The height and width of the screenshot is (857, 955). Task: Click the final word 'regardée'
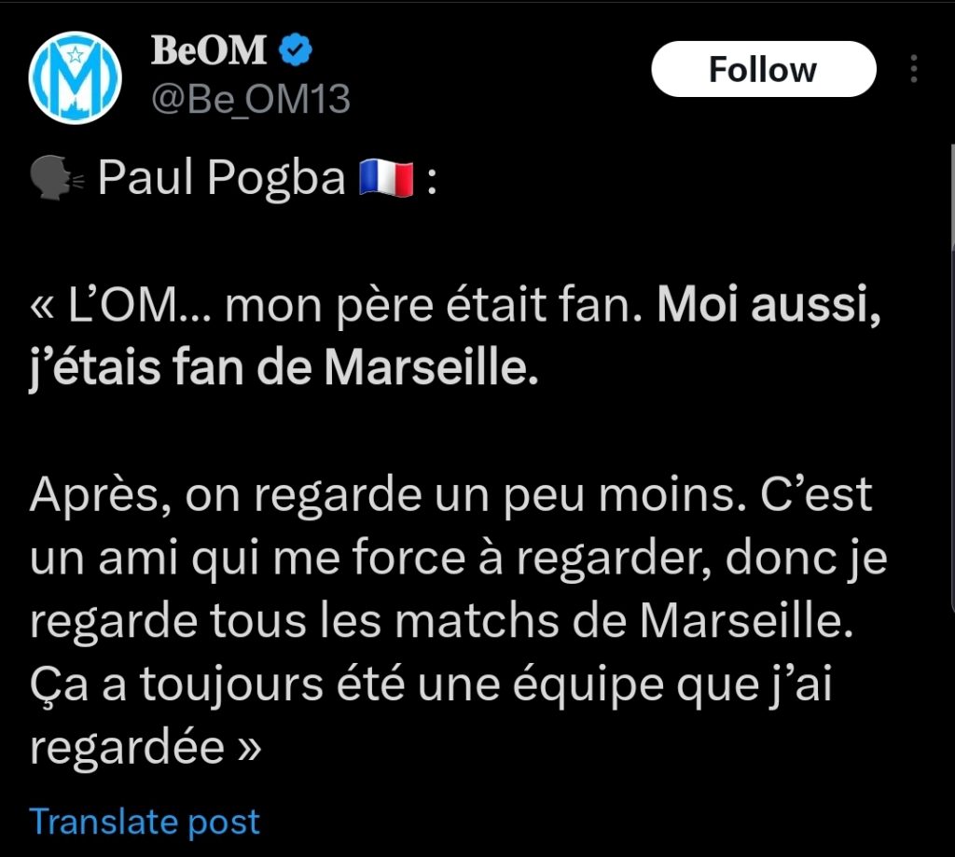click(127, 748)
